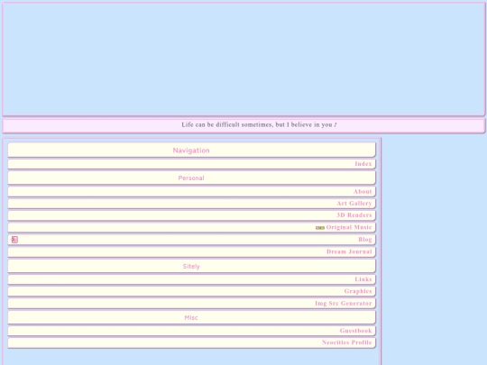This screenshot has width=487, height=365.
Task: Click the Personal section heading
Action: 191,178
